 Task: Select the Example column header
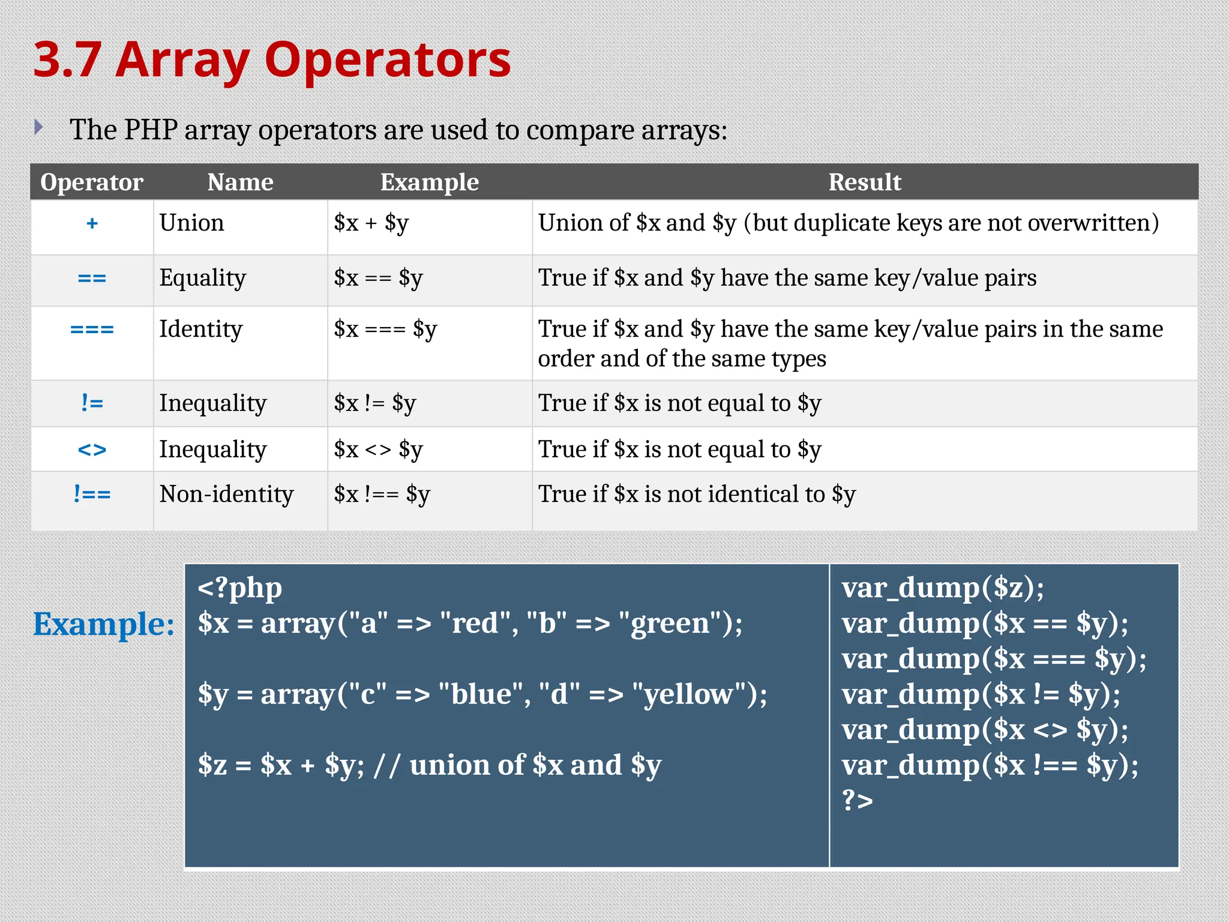tap(429, 182)
